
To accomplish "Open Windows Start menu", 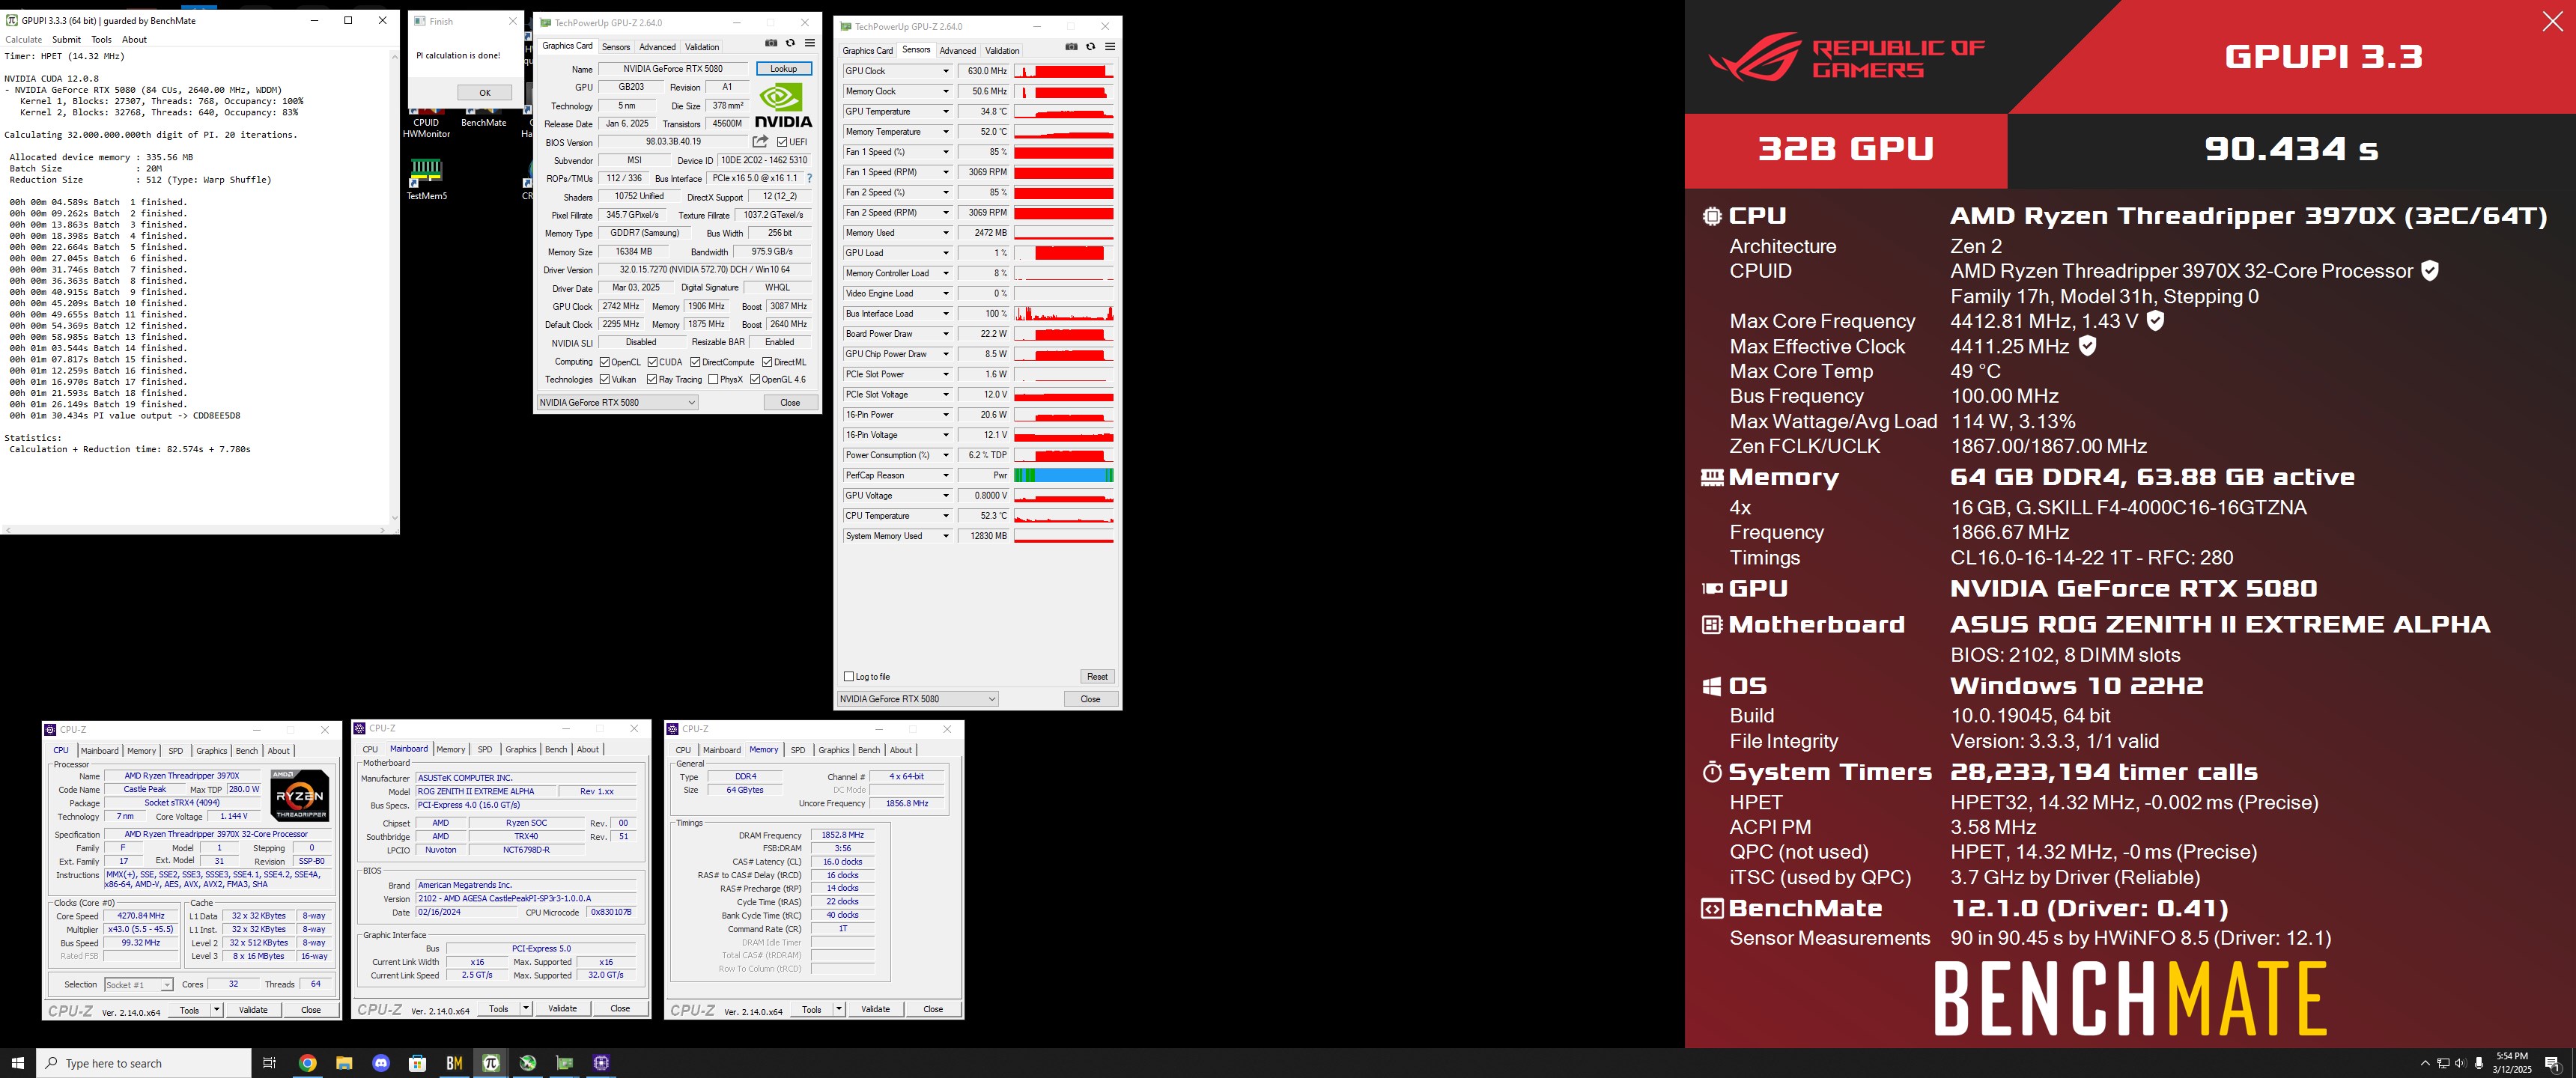I will (17, 1063).
